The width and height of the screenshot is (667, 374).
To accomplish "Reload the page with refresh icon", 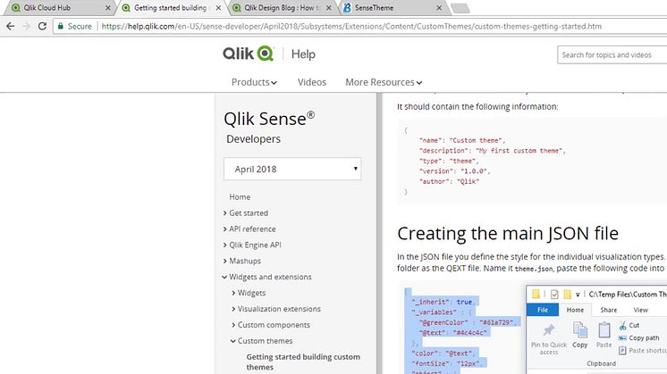I will (42, 26).
